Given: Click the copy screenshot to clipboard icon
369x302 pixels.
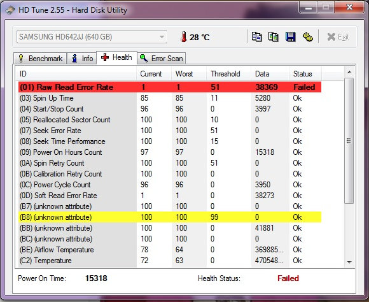Looking at the screenshot, I should 274,37.
